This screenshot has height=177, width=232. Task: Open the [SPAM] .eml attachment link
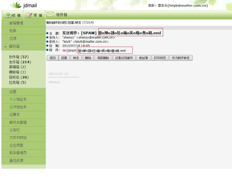[x=96, y=51]
